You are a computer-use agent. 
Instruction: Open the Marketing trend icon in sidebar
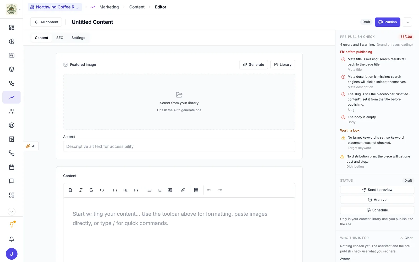12,97
